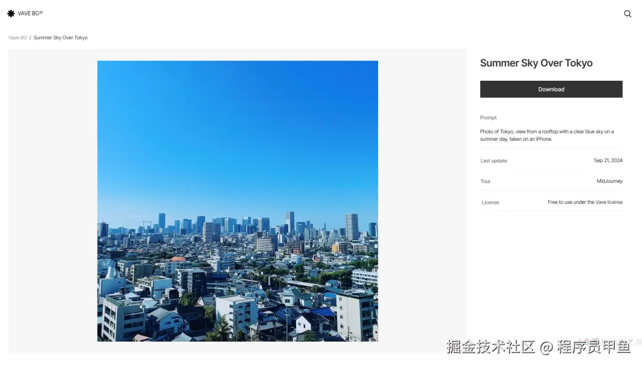642x366 pixels.
Task: Click the Tool metadata label
Action: 485,181
